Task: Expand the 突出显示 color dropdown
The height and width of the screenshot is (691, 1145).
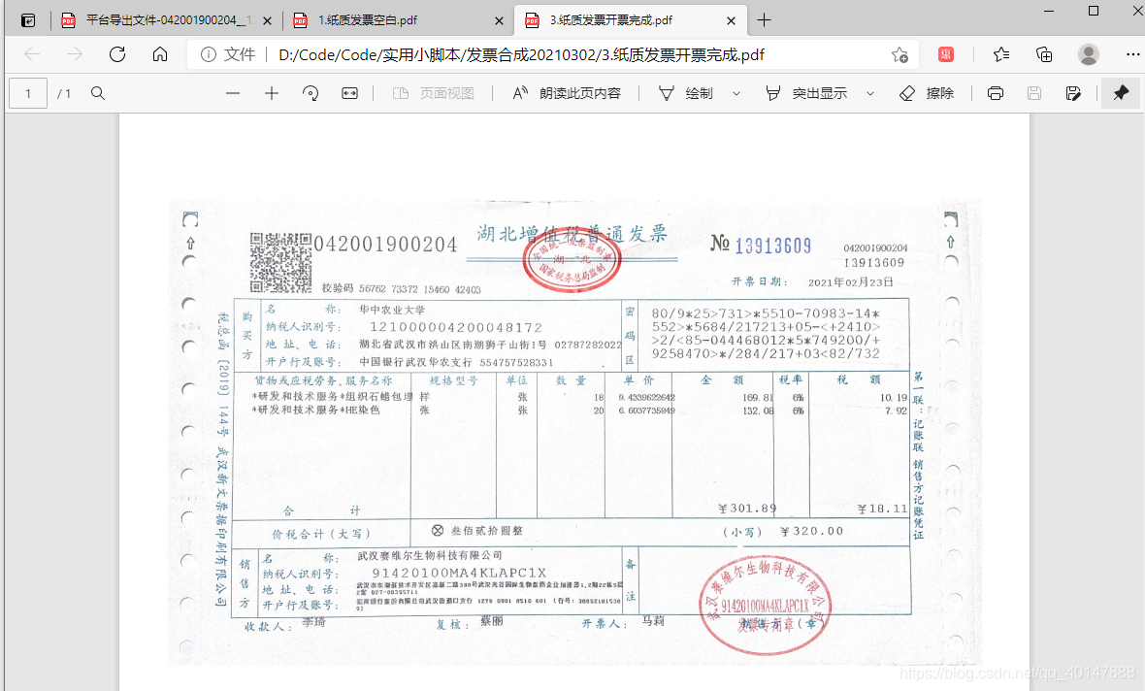Action: click(x=869, y=93)
